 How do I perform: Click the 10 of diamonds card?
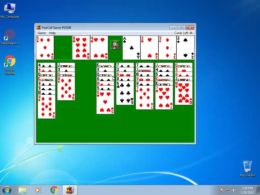pyautogui.click(x=105, y=83)
